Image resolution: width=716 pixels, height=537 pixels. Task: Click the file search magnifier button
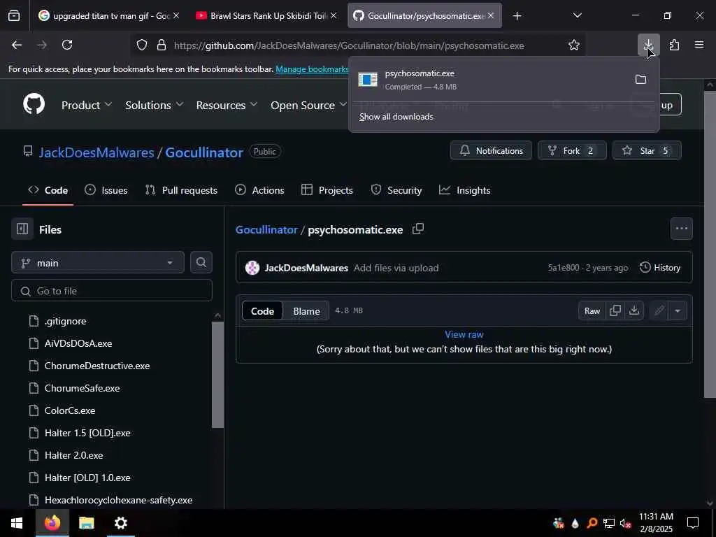click(201, 263)
